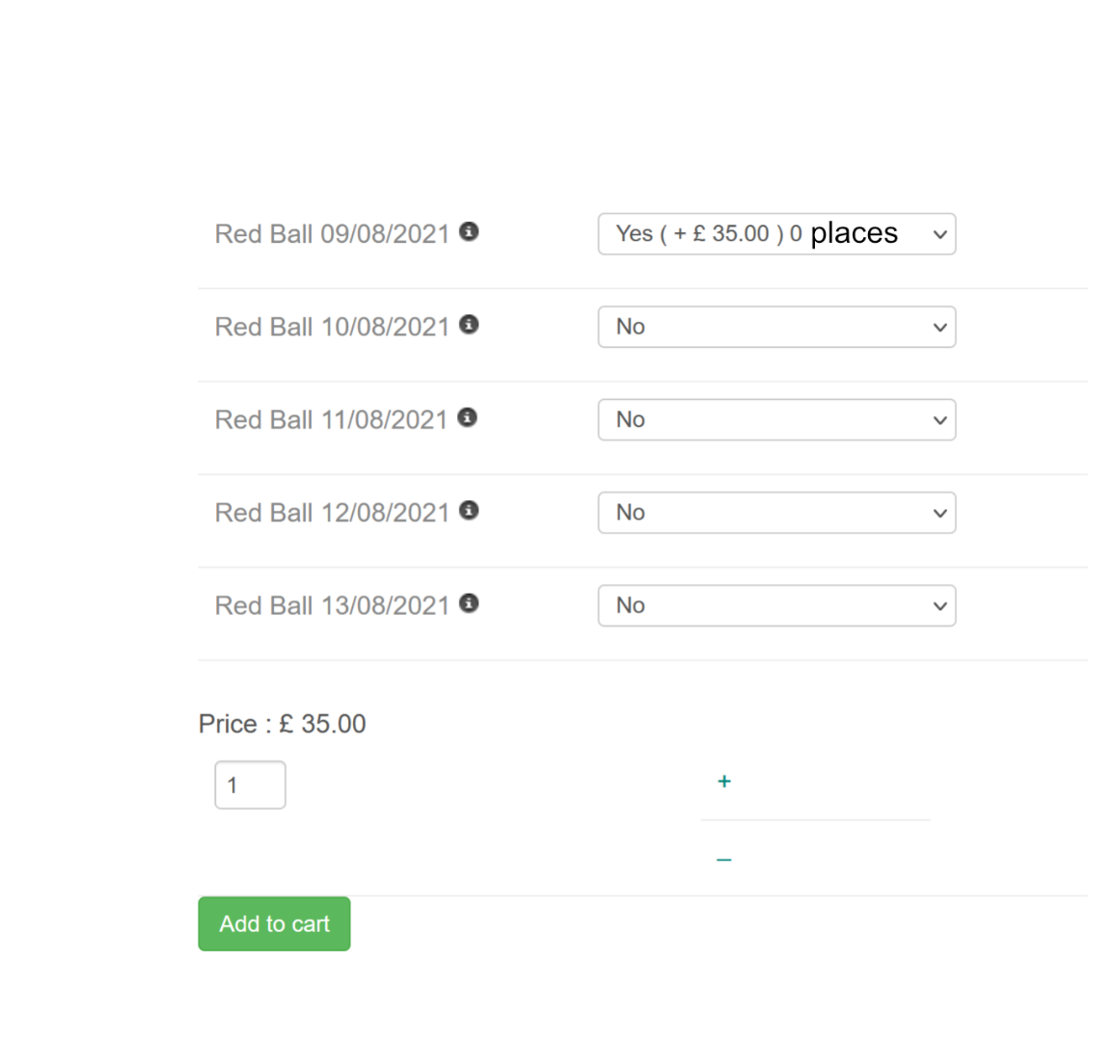Click the Red Ball 12/08/2021 label
Screen dimensions: 1115x1041
coord(332,513)
